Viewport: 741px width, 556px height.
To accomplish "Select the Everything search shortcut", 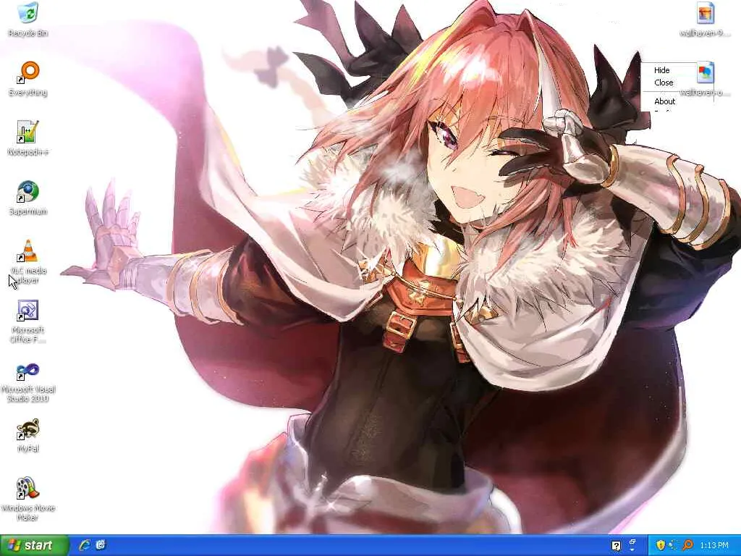I will [x=28, y=78].
